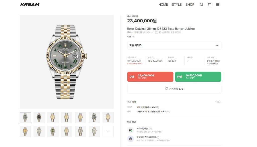Click help icon next to 창고보관
Viewport: 257px width, 147px height.
click(158, 137)
